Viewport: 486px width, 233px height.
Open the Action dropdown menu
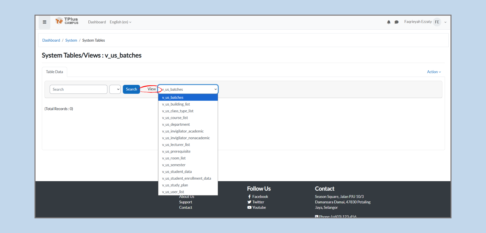coord(434,72)
